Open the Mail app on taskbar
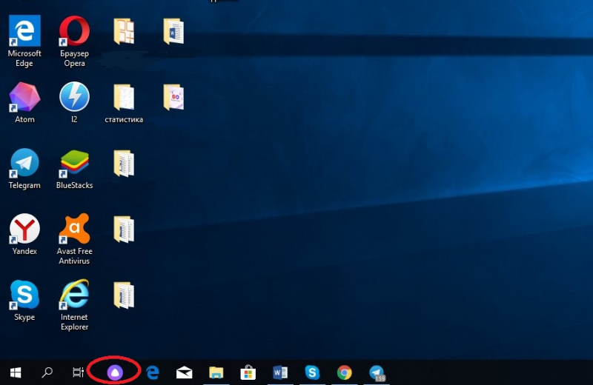 (184, 372)
